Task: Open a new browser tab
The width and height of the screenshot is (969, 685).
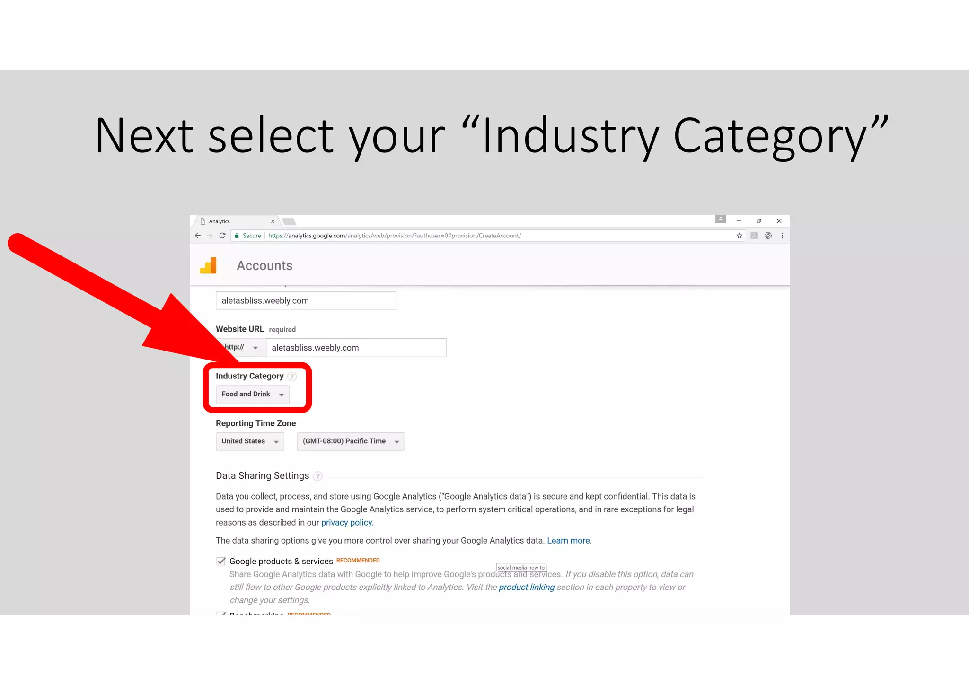Action: click(289, 221)
